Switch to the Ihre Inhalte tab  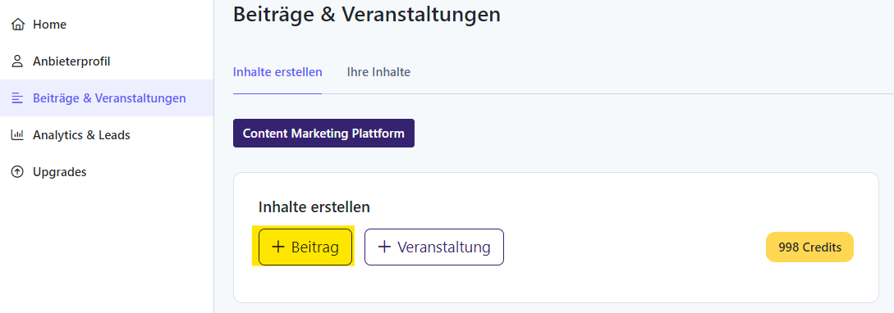[x=378, y=72]
